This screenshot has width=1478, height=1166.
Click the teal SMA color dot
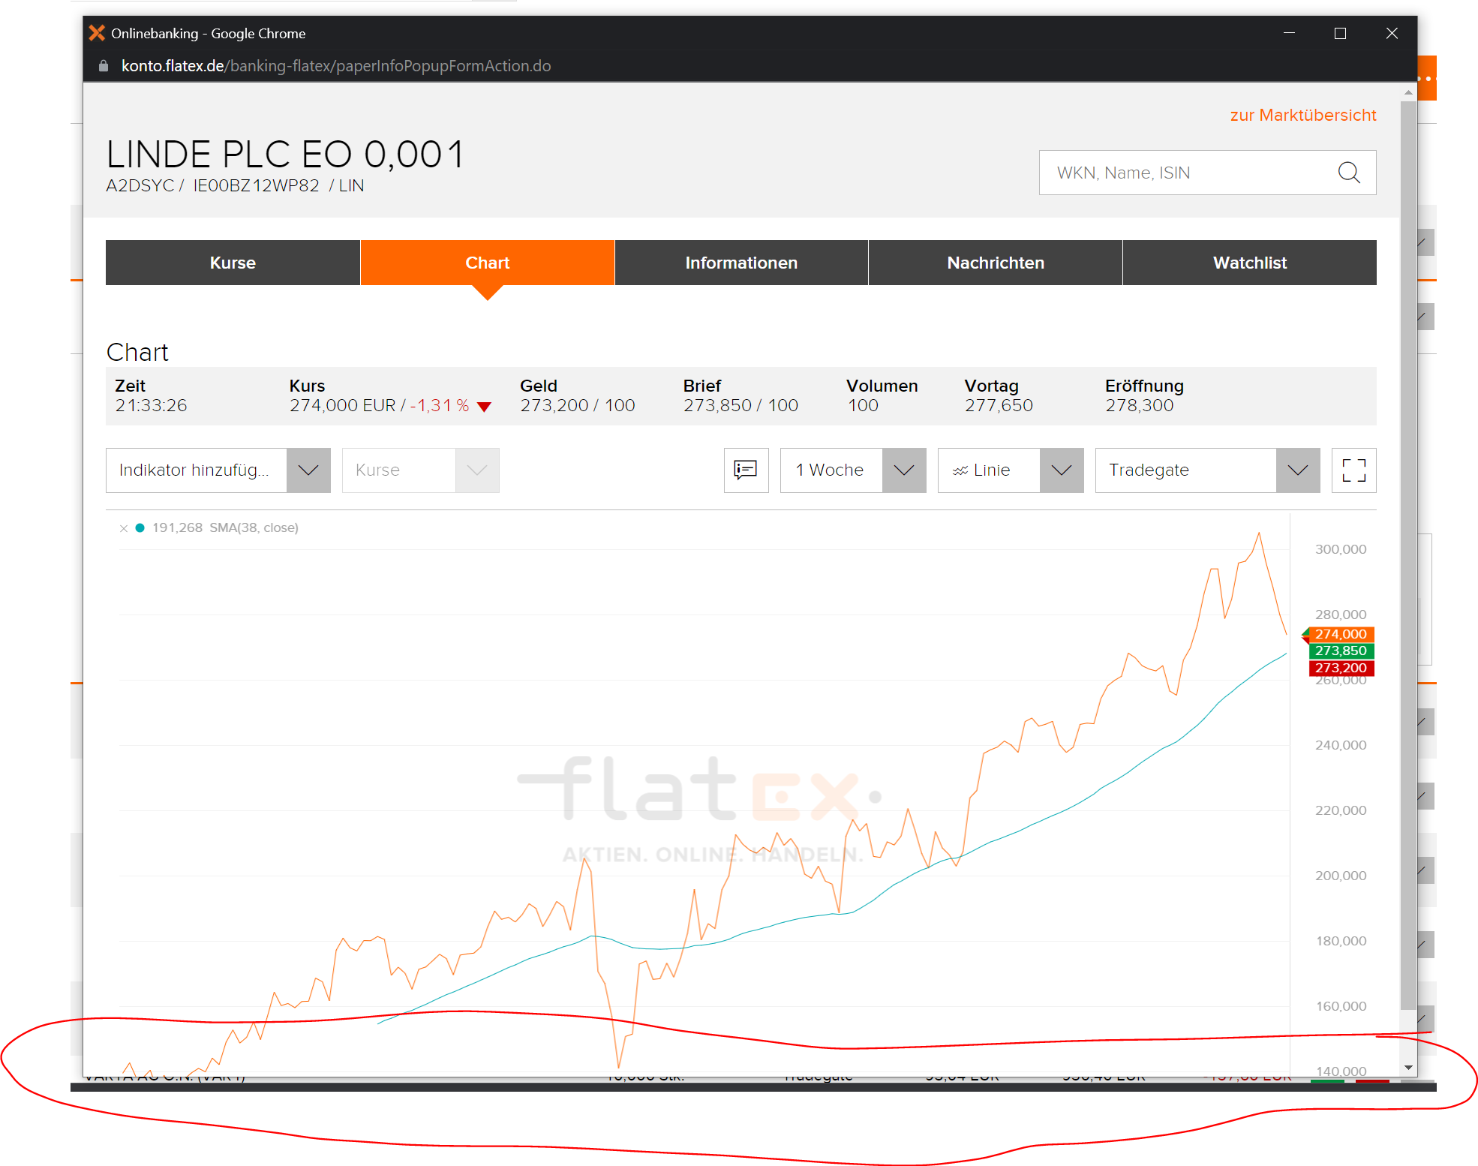click(x=140, y=528)
